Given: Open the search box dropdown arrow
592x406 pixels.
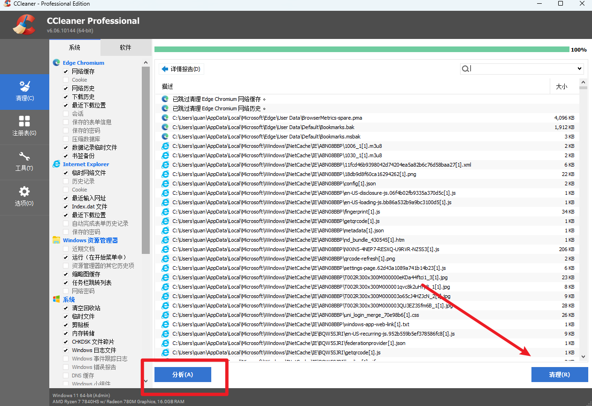Looking at the screenshot, I should (x=579, y=69).
